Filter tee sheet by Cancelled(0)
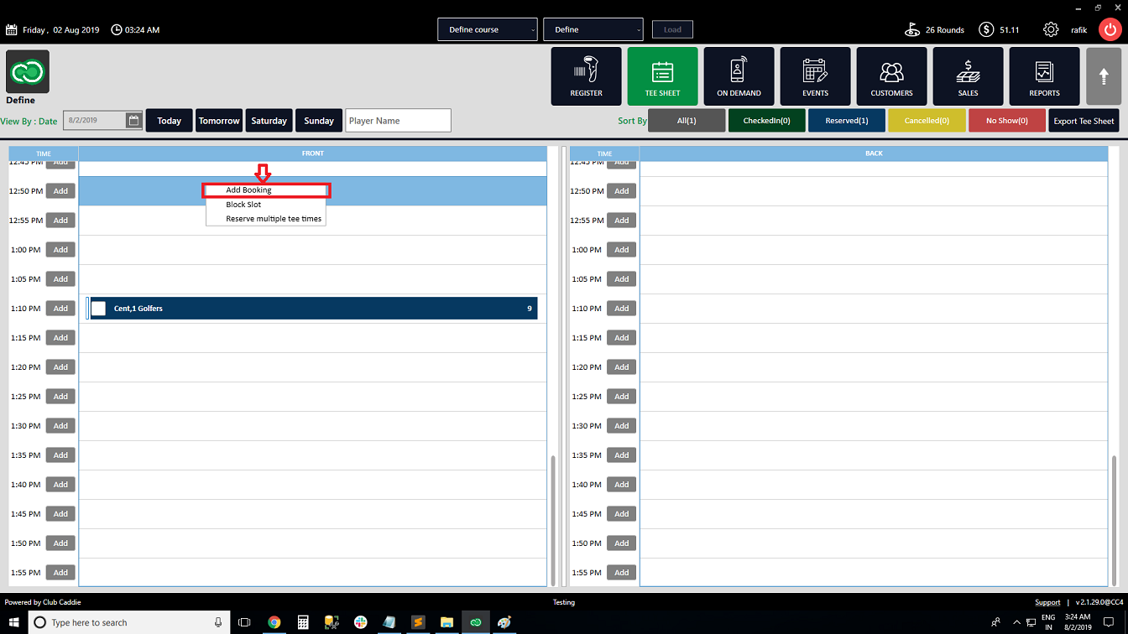The height and width of the screenshot is (634, 1128). coord(927,121)
